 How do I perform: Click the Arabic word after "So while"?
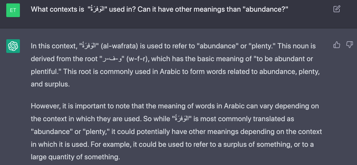click(x=182, y=118)
